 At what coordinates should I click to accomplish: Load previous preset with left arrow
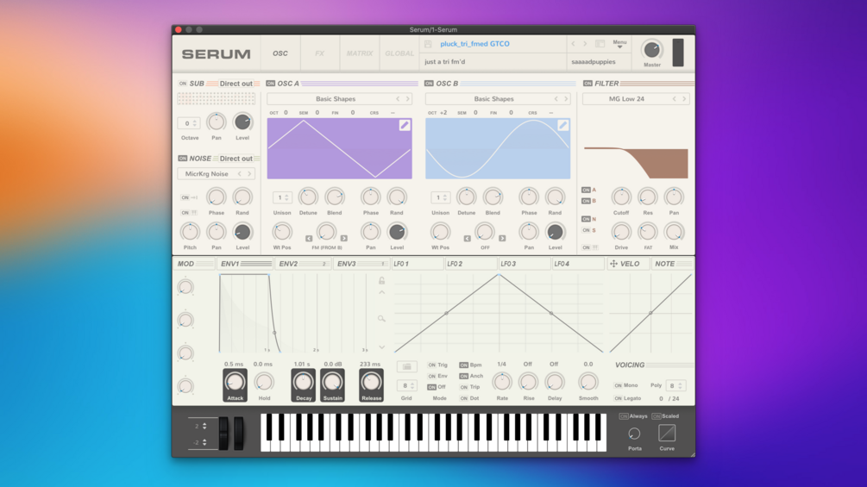click(x=574, y=44)
